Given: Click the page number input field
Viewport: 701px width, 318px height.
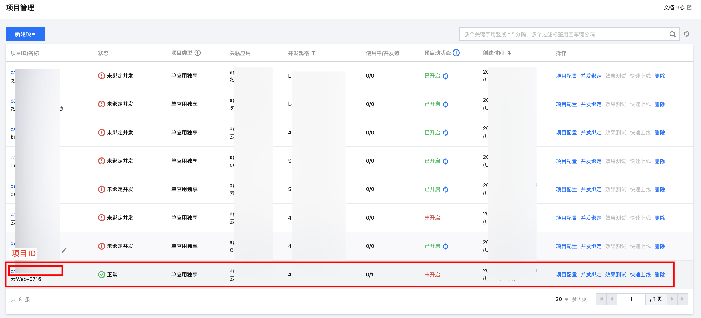Looking at the screenshot, I should (x=631, y=299).
